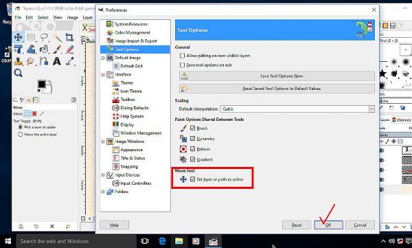Select the Paintbrush tool
This screenshot has width=412, height=248.
pyautogui.click(x=57, y=49)
